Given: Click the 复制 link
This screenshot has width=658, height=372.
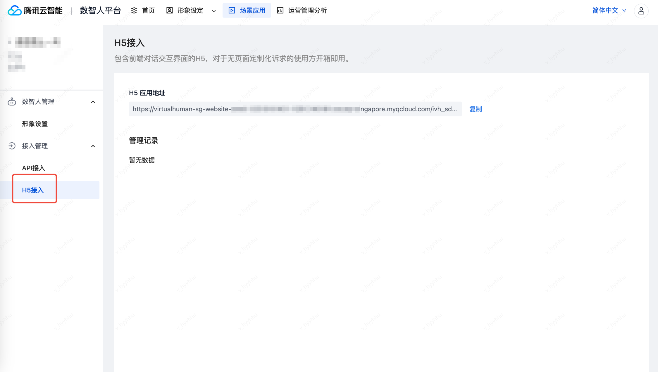Looking at the screenshot, I should (x=476, y=109).
